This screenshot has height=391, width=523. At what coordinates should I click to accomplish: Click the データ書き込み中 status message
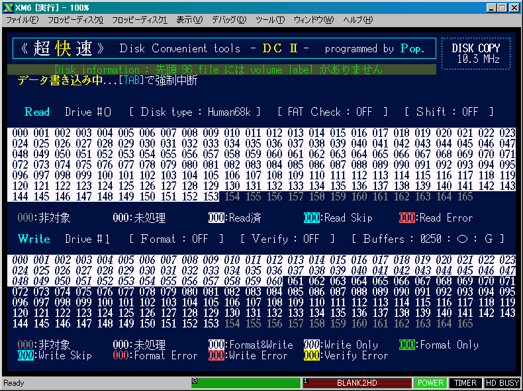point(60,80)
